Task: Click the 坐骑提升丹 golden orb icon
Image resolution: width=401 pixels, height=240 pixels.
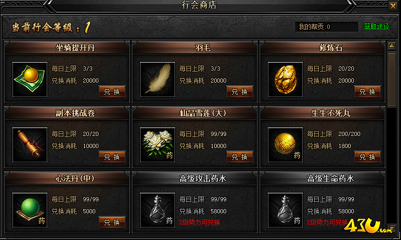Action: (30, 79)
